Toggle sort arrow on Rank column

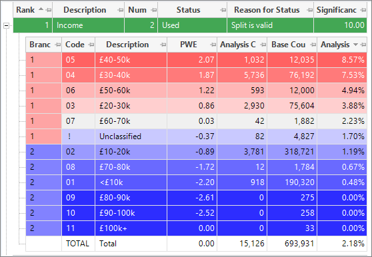tap(41, 9)
